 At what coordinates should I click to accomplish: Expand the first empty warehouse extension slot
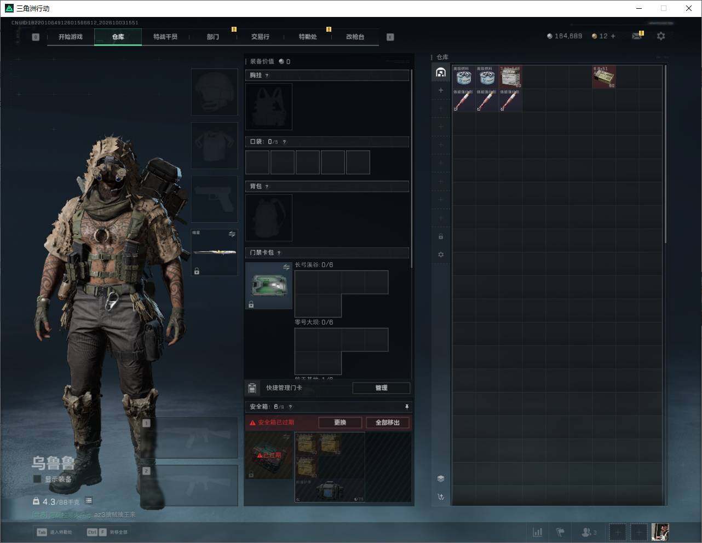coord(441,90)
